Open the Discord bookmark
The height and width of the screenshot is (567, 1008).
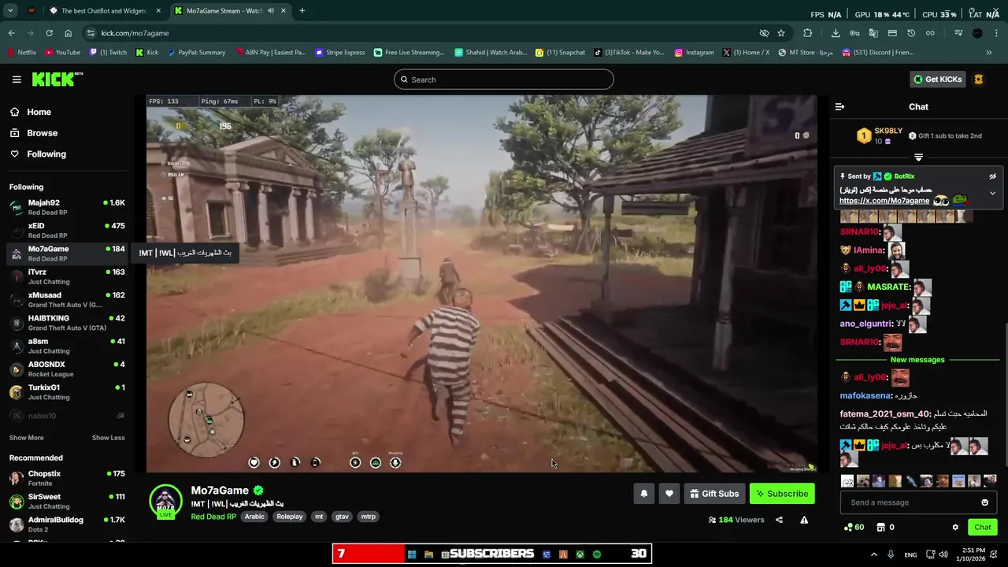click(x=878, y=53)
